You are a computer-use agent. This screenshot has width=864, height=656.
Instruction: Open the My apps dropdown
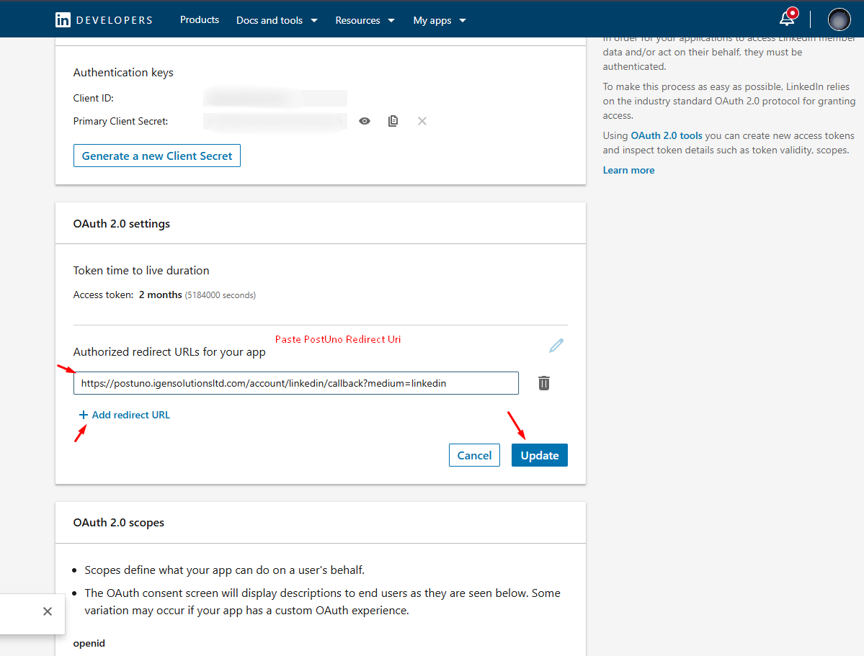440,20
